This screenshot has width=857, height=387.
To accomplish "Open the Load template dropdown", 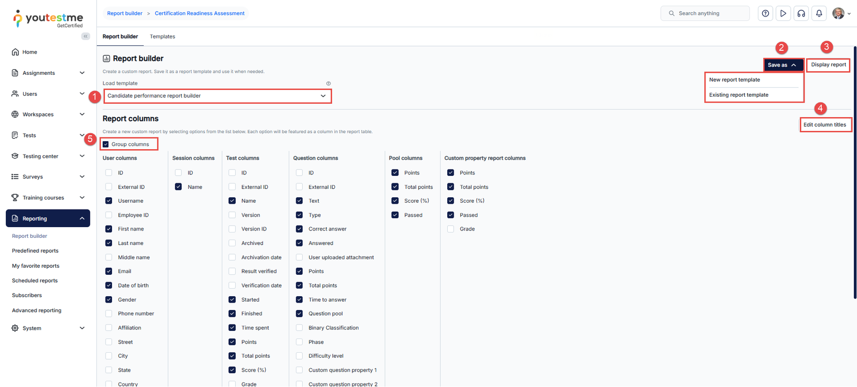I will click(x=217, y=96).
